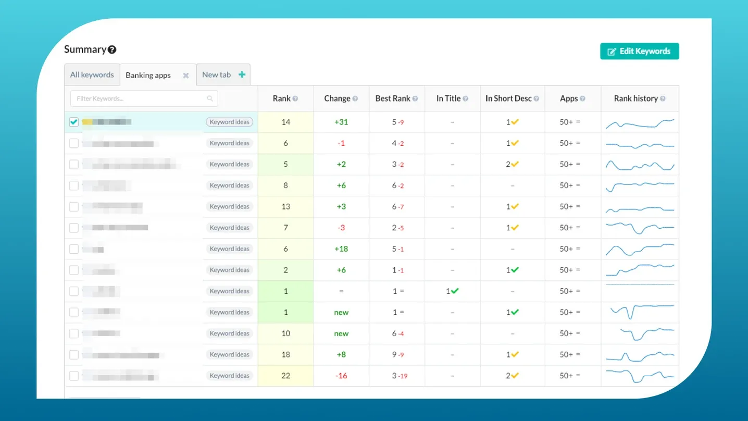The image size is (748, 421).
Task: Focus the Filter Keywords search field
Action: 144,98
